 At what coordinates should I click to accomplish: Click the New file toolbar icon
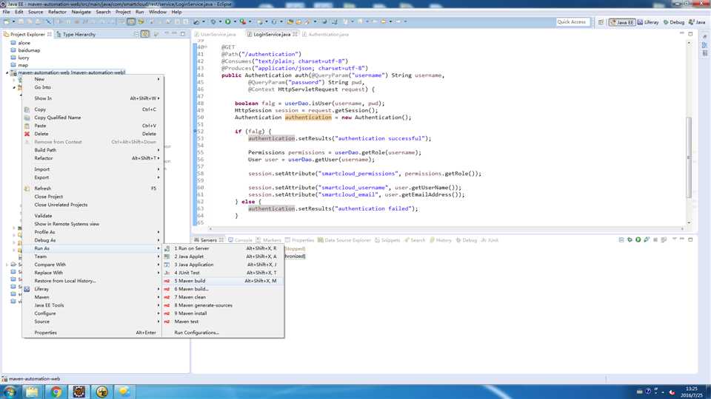[x=7, y=21]
